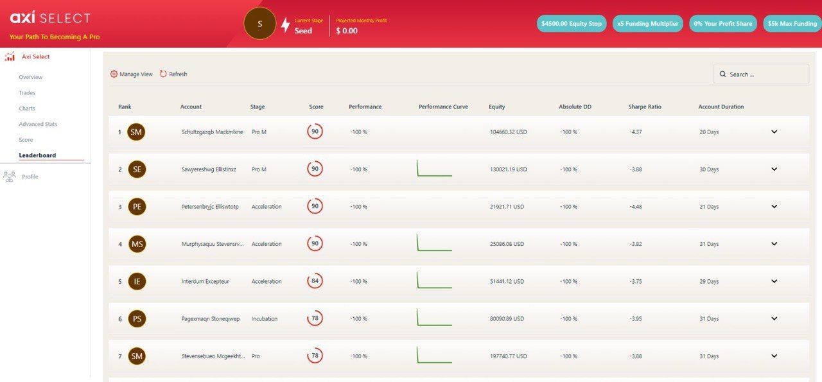Click the $4500.00 Equity Stop badge
This screenshot has height=382, width=822.
(x=572, y=23)
